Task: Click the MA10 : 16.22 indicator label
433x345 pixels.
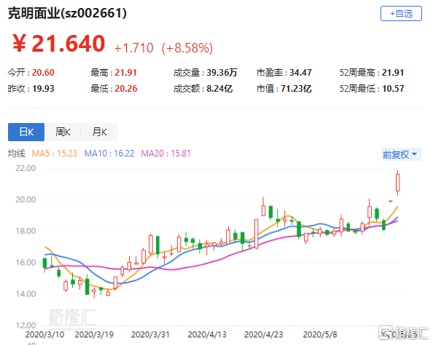Action: coord(109,154)
